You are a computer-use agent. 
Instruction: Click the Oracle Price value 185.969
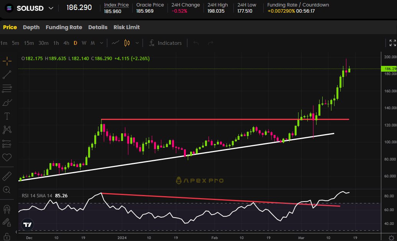tap(145, 11)
